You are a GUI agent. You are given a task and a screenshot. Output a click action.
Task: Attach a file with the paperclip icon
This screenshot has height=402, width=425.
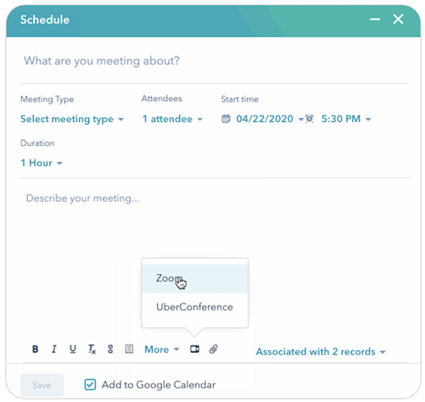tap(214, 349)
